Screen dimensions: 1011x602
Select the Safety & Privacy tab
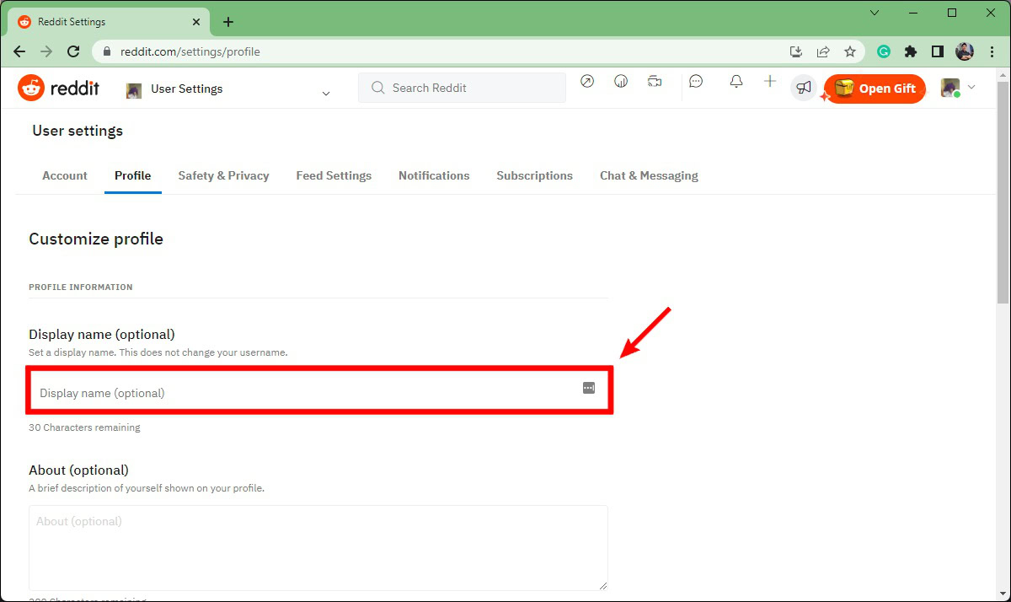click(x=223, y=175)
